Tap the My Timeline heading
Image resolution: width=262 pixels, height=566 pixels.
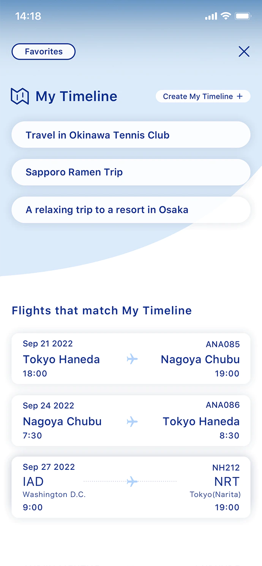(x=76, y=96)
